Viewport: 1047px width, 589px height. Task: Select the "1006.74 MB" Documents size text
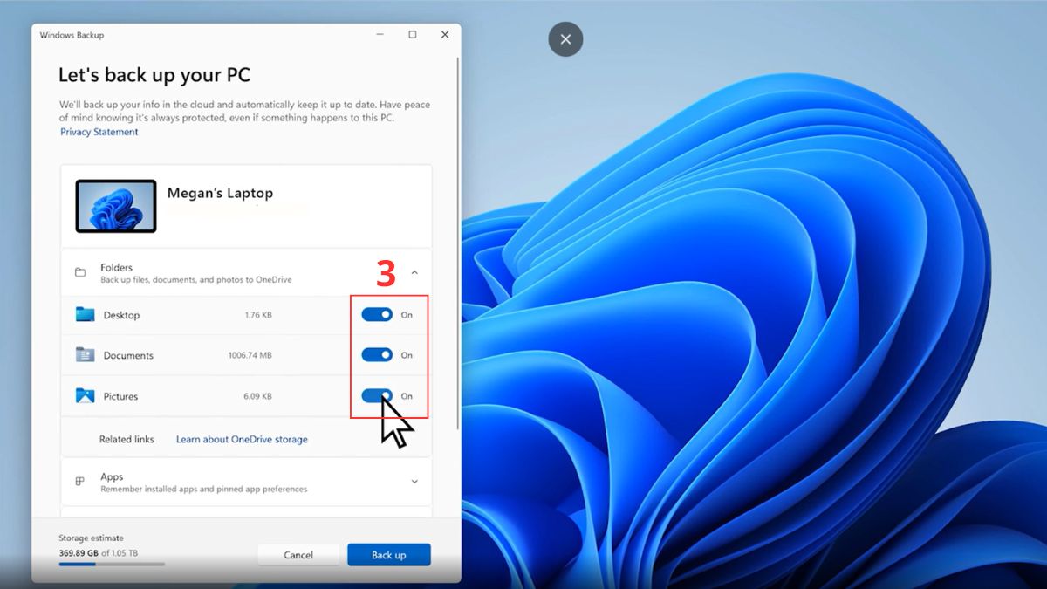pos(250,356)
